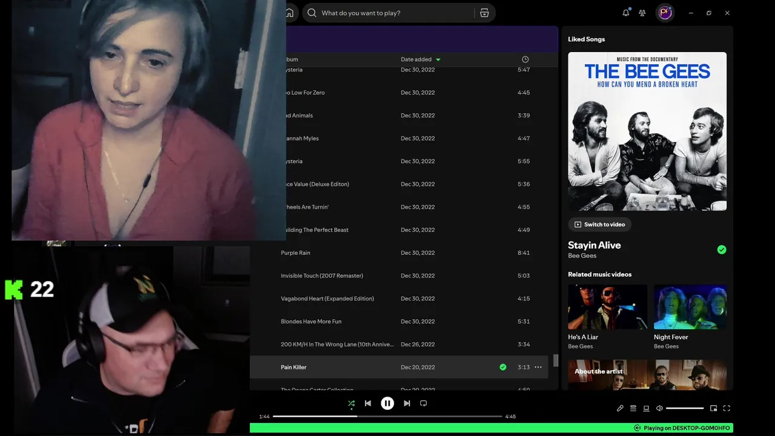This screenshot has width=775, height=436.
Task: Open more options for Pain Killer
Action: (x=538, y=367)
